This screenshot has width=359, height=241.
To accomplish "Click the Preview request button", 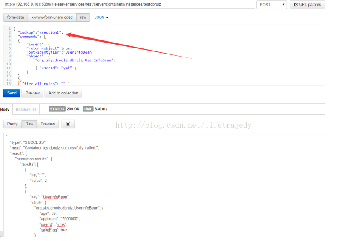I will pyautogui.click(x=32, y=93).
